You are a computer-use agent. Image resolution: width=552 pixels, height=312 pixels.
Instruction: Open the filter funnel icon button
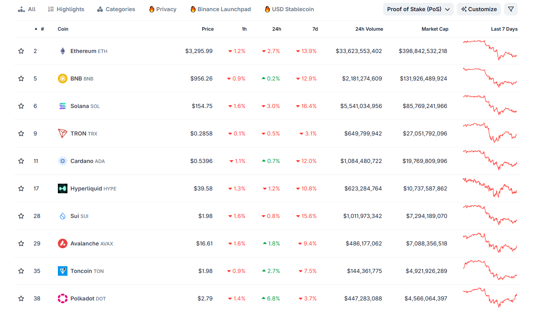[x=510, y=9]
